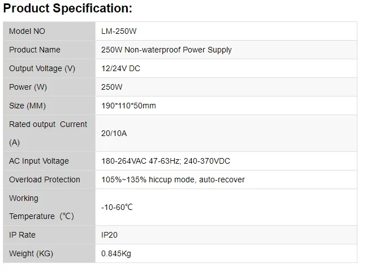Screen dimensions: 371x276
Task: Click the "Size (MM)" label
Action: (27, 106)
